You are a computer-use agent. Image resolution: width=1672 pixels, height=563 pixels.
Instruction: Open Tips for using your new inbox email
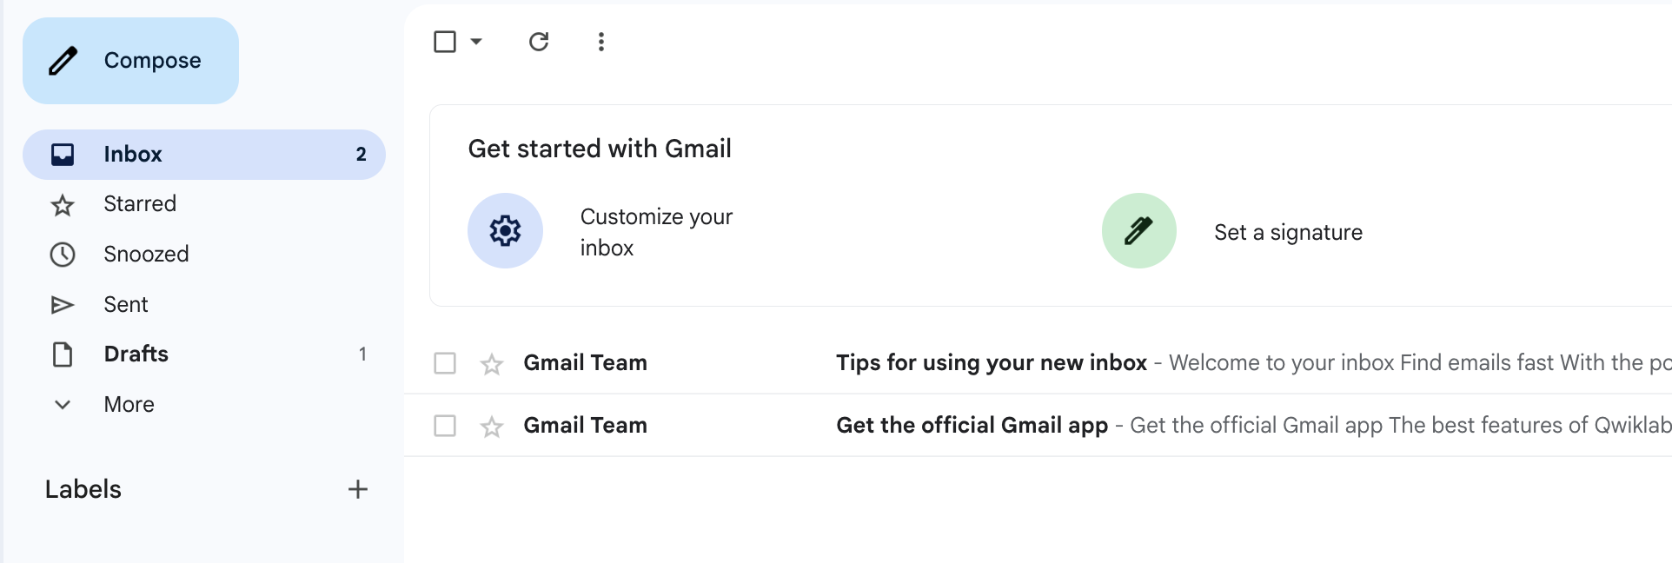pyautogui.click(x=1038, y=363)
